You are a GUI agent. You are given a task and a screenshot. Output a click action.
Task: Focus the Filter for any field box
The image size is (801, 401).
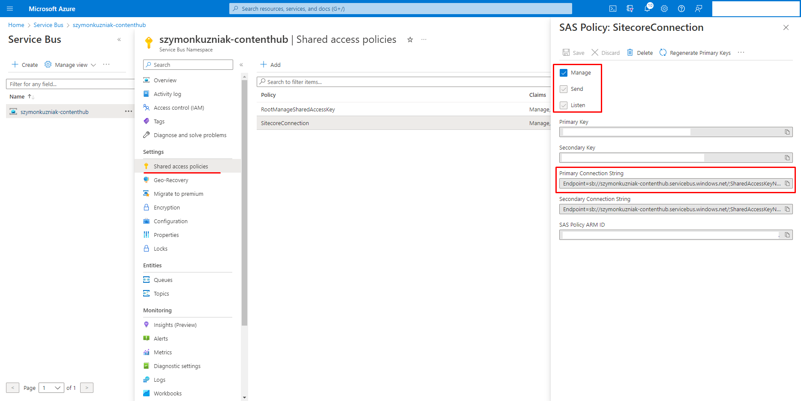(x=70, y=84)
